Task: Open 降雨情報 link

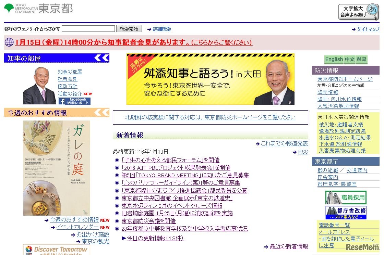Action: 328,92
